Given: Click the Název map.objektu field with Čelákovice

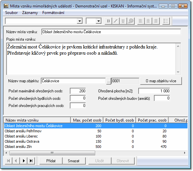Looking at the screenshot, I should (x=73, y=81).
